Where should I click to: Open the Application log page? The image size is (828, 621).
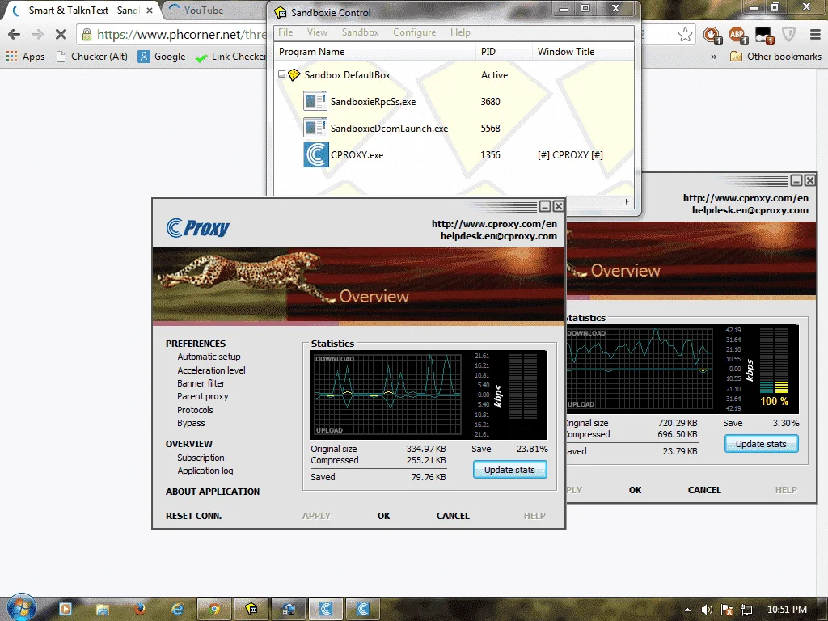[205, 471]
